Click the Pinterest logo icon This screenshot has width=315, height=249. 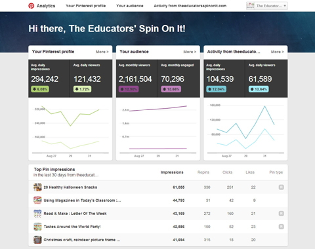pos(31,6)
